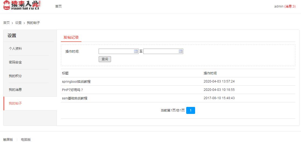Open calendar picker for end date
Screen dimensions: 301x144
(x=181, y=51)
